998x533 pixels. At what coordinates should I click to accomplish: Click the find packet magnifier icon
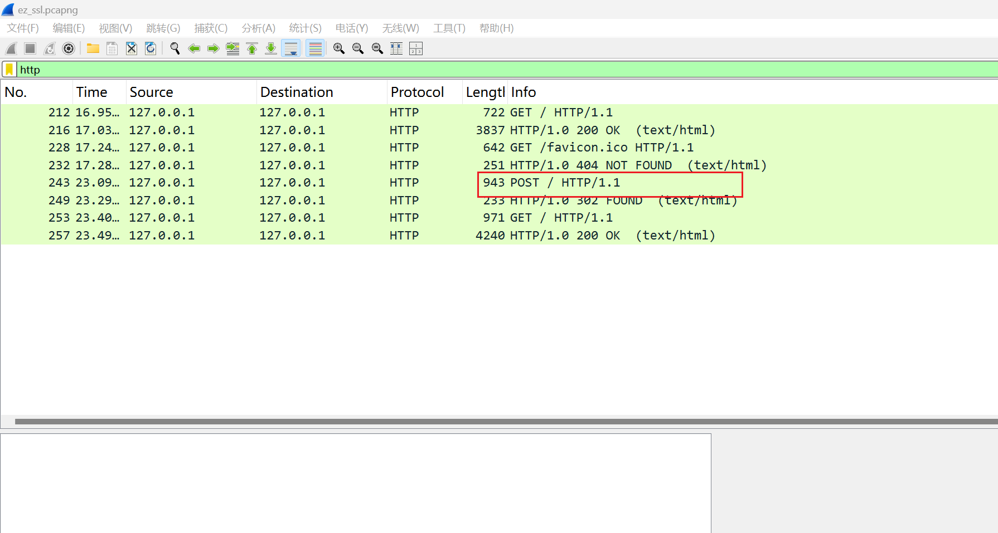(x=175, y=49)
